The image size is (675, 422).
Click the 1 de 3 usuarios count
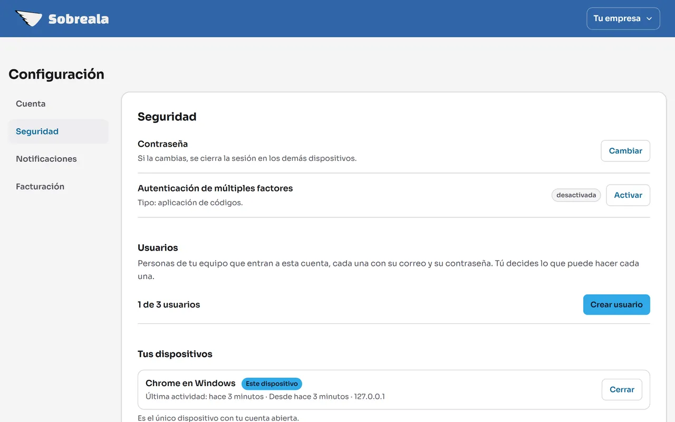[x=169, y=304]
